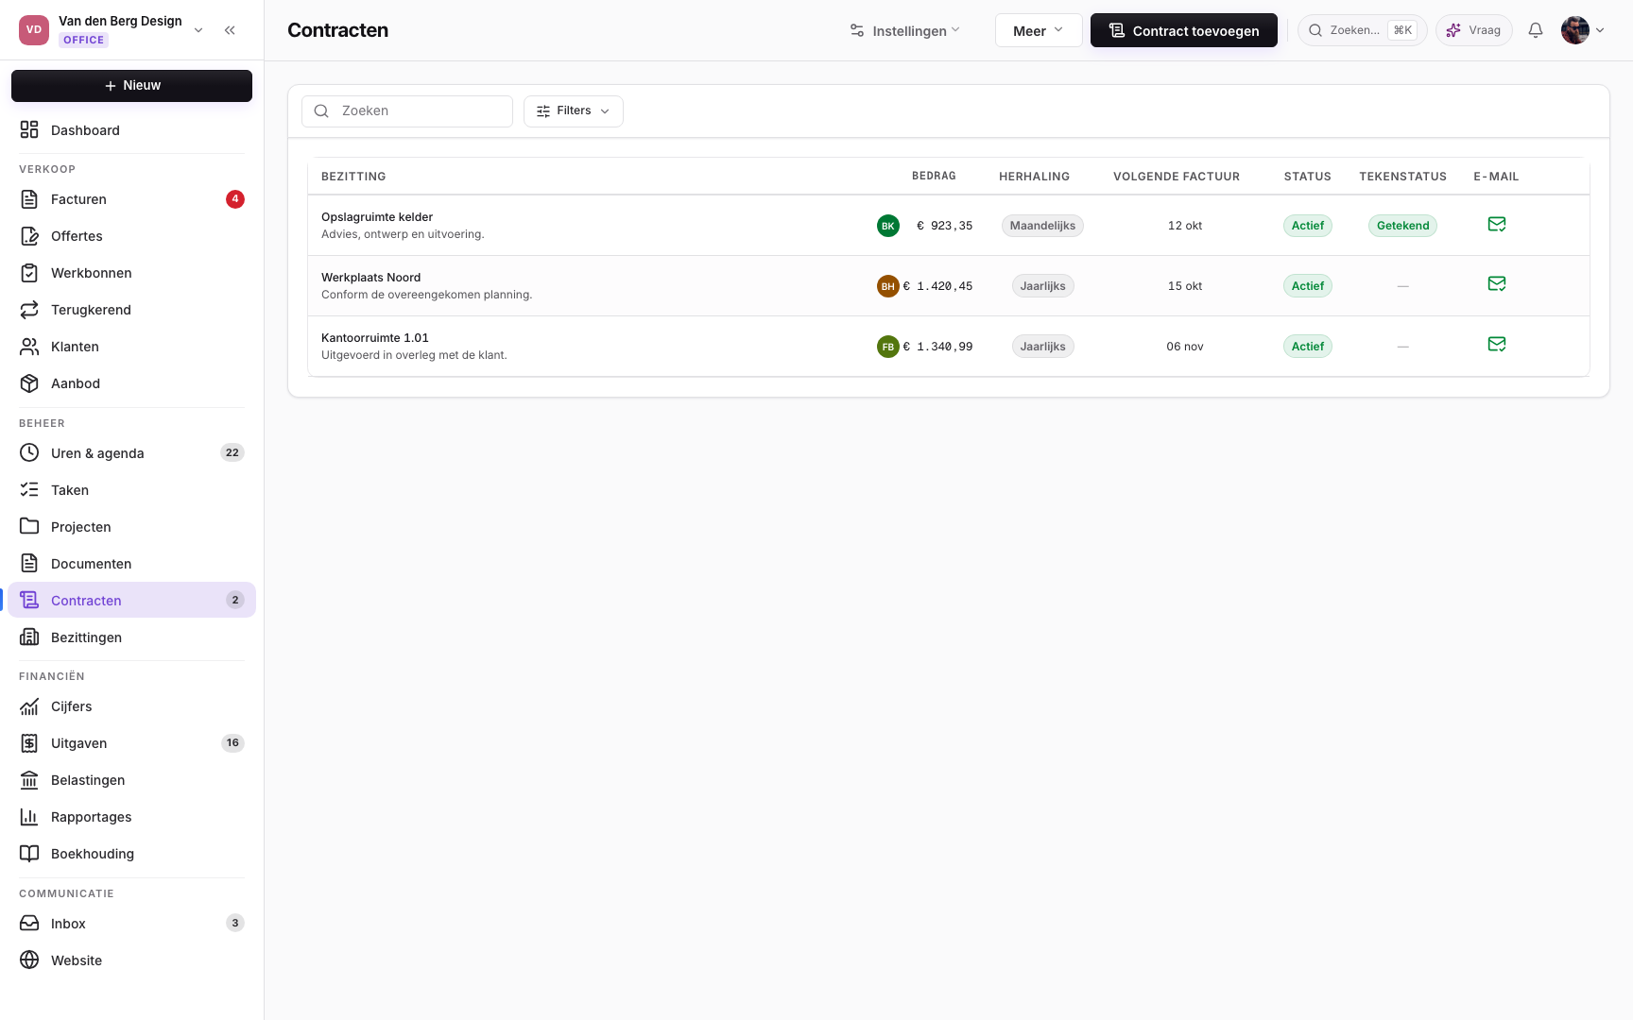
Task: Expand the Meer menu
Action: pos(1039,30)
